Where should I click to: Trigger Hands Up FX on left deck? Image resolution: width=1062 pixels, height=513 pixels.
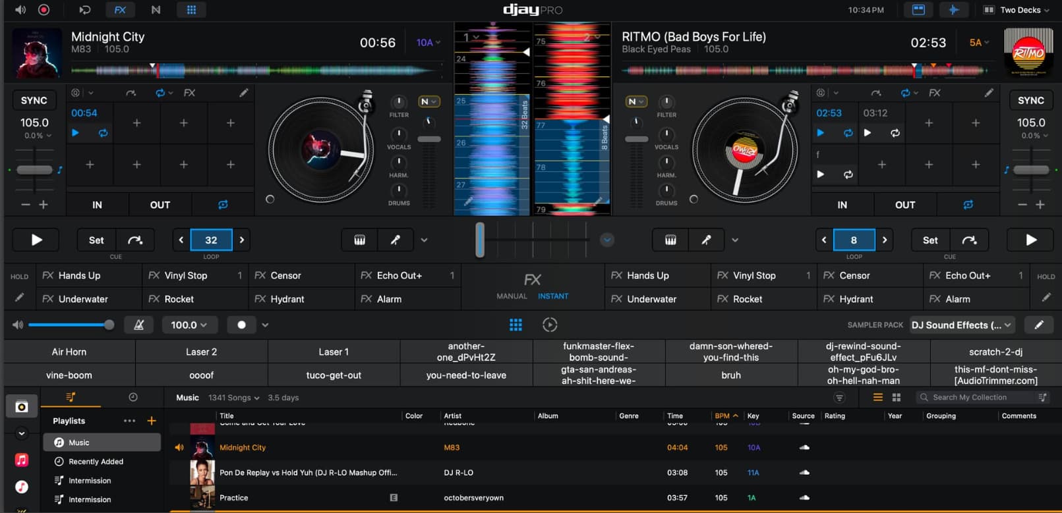(x=89, y=275)
